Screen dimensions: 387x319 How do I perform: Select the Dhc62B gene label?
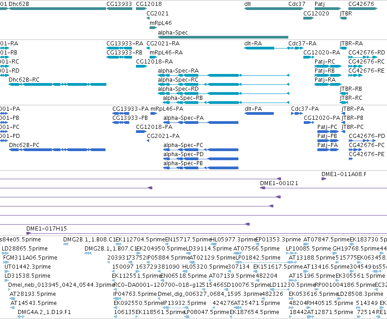[x=19, y=4]
